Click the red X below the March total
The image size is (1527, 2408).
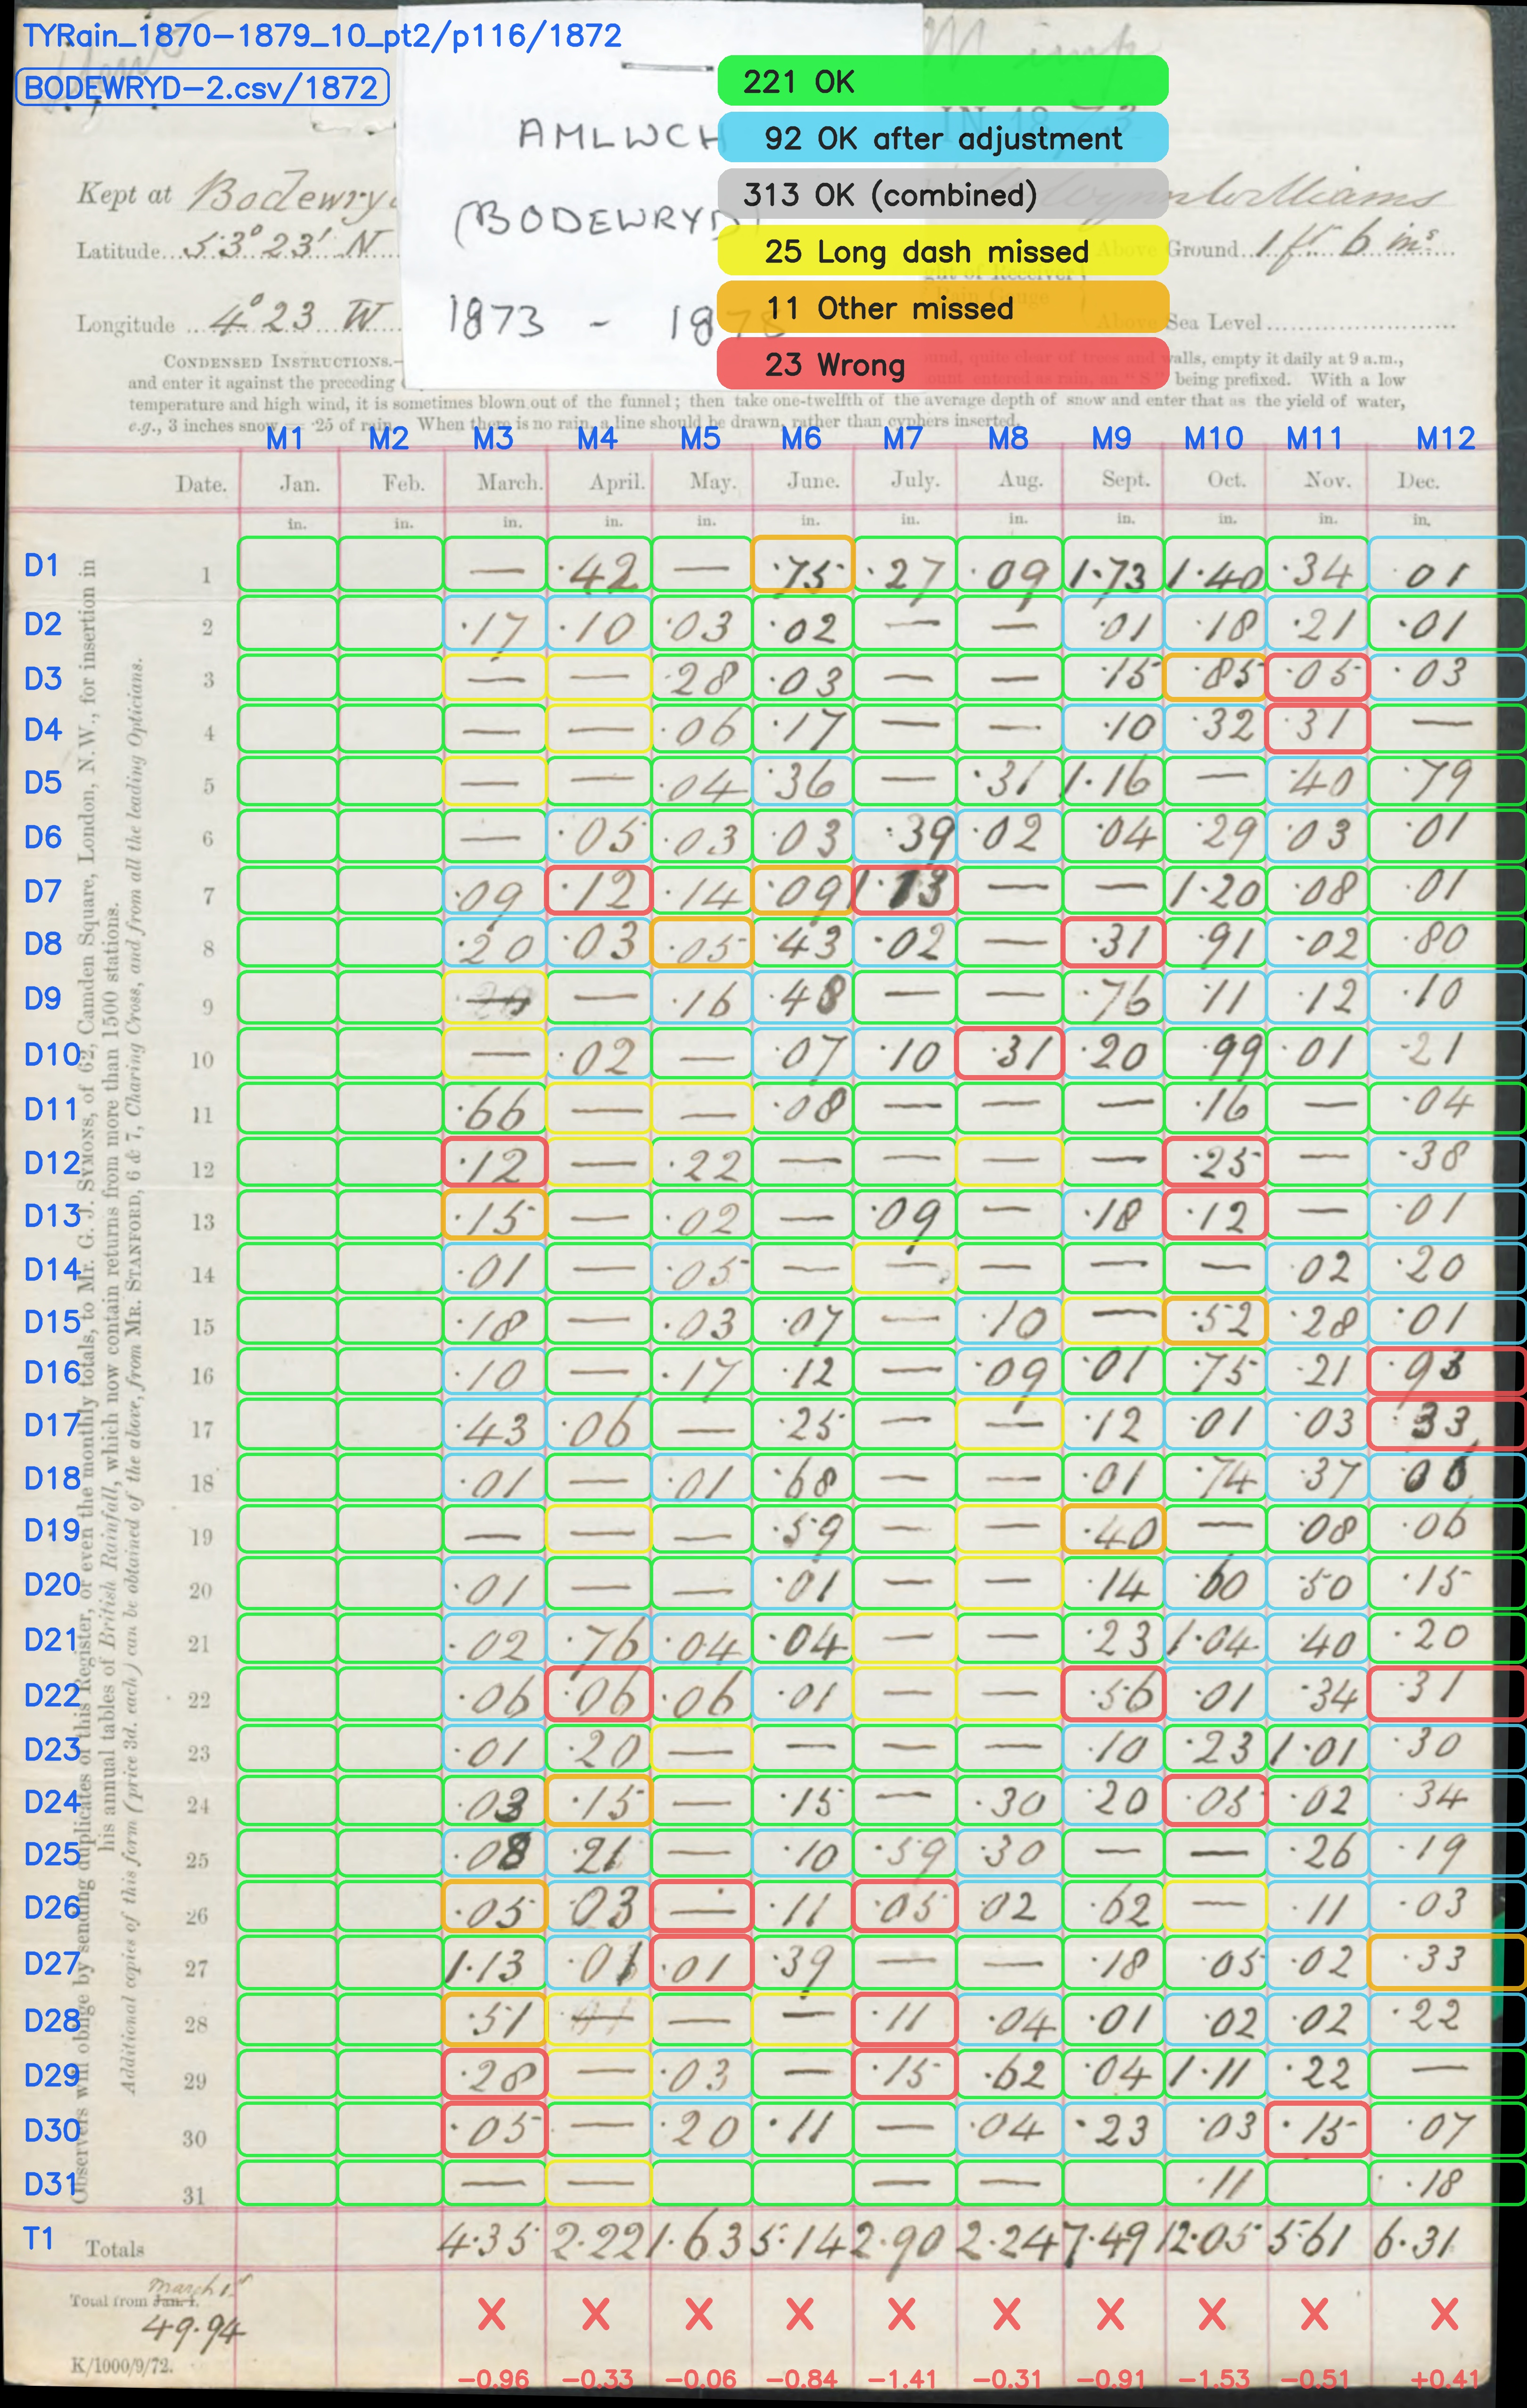click(x=491, y=2315)
